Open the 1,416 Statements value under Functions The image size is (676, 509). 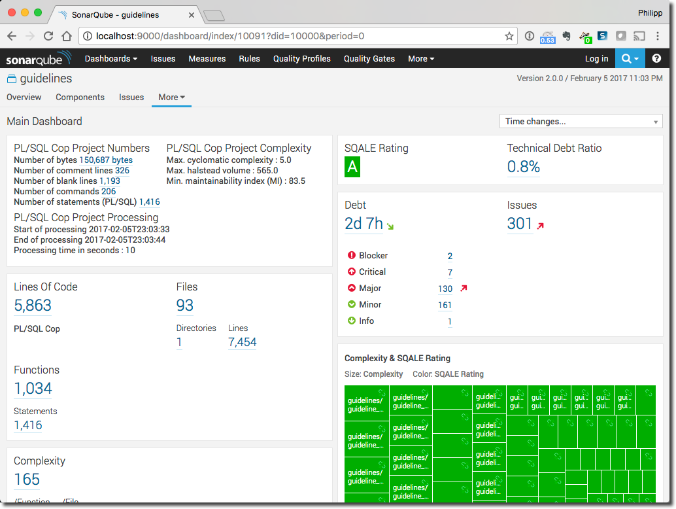click(28, 425)
